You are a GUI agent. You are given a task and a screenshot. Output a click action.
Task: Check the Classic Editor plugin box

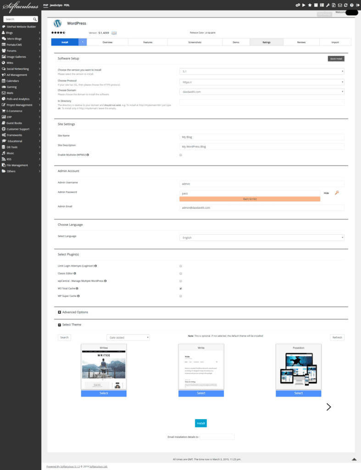[x=181, y=274]
